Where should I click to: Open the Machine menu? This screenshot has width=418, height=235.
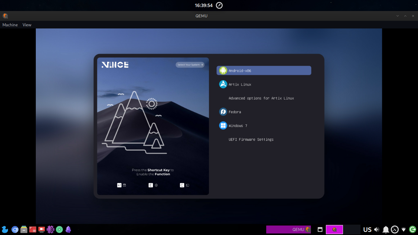pyautogui.click(x=10, y=25)
